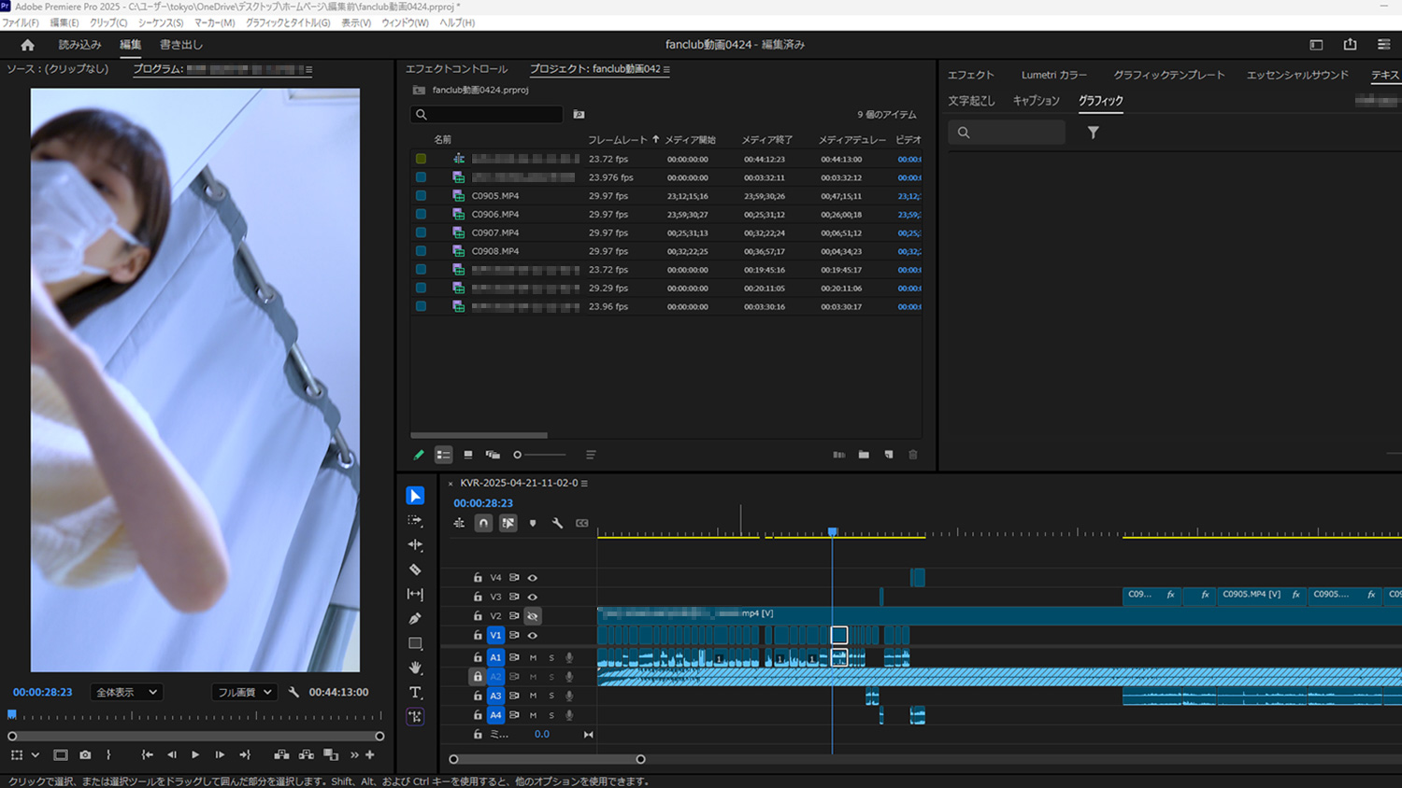Select the Pen tool
The height and width of the screenshot is (788, 1402).
pyautogui.click(x=415, y=618)
